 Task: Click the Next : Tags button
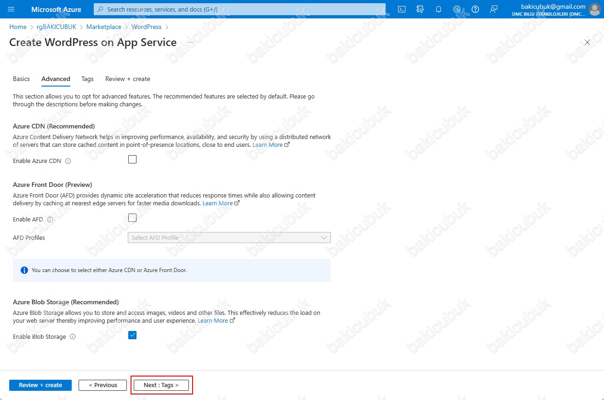click(161, 385)
